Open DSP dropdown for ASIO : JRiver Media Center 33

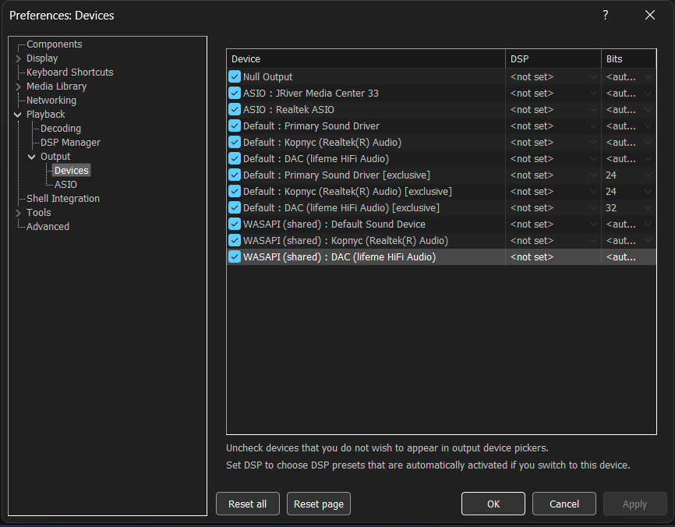pyautogui.click(x=553, y=94)
